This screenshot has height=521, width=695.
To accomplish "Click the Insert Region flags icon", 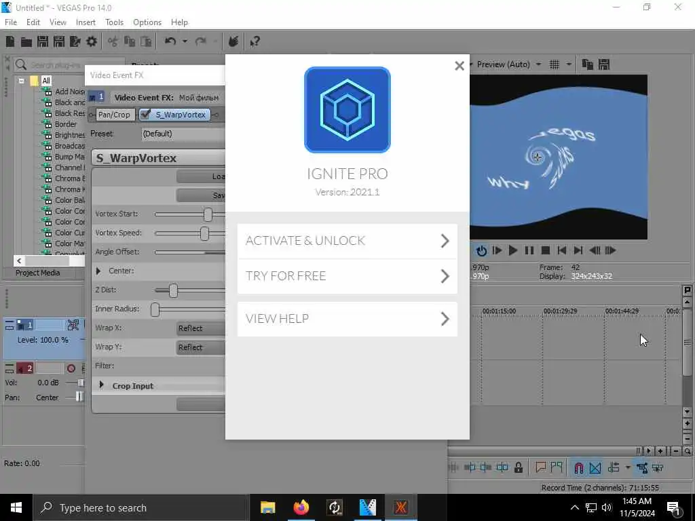I will tap(557, 467).
